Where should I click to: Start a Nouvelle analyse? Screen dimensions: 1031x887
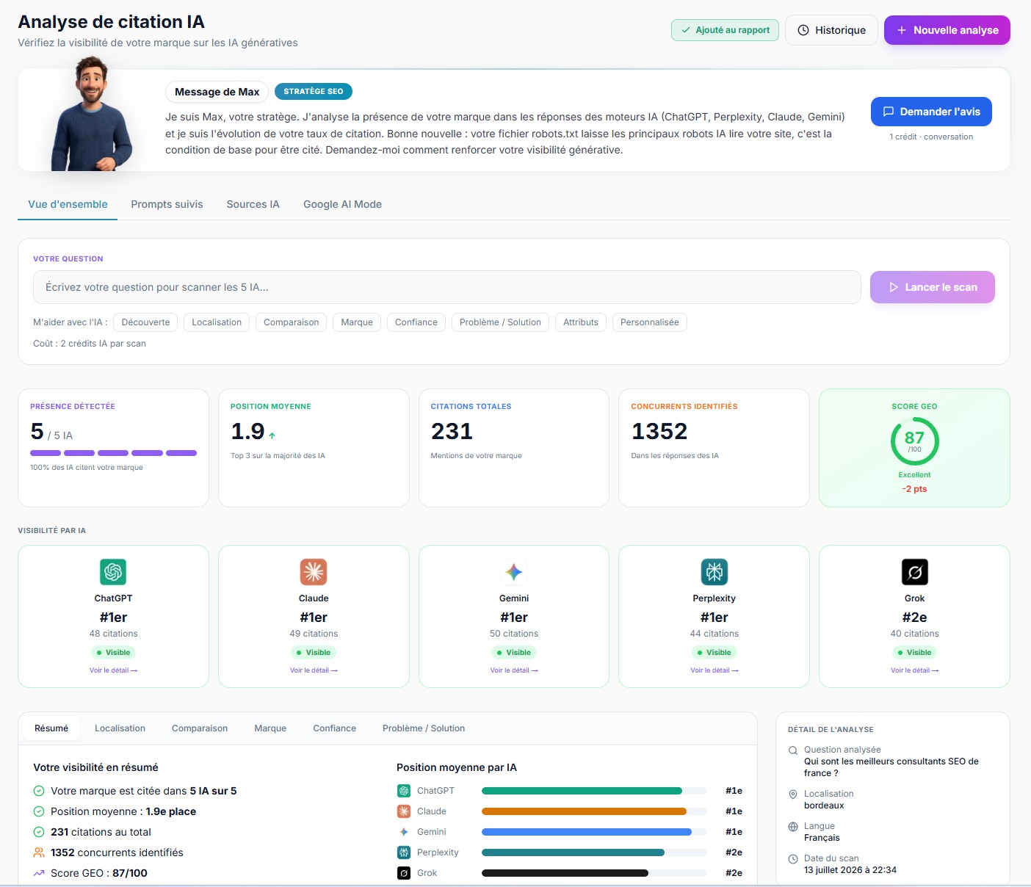tap(947, 30)
